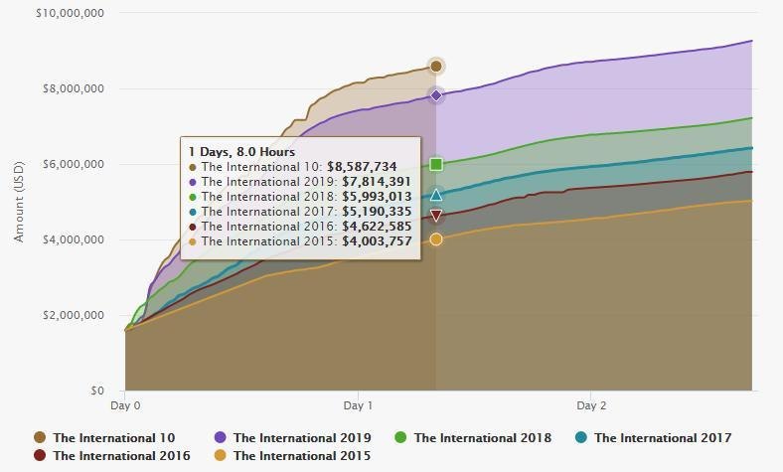This screenshot has height=472, width=783.
Task: Toggle The International 2018 legend series
Action: coord(473,438)
